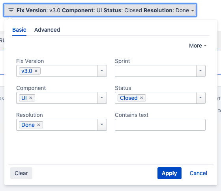Apply the selected filters

(169, 173)
